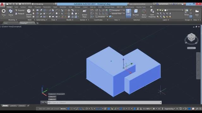The image size is (202, 113).
Task: Open annotation scale 1:1 / 100% dropdown
Action: coord(147,109)
